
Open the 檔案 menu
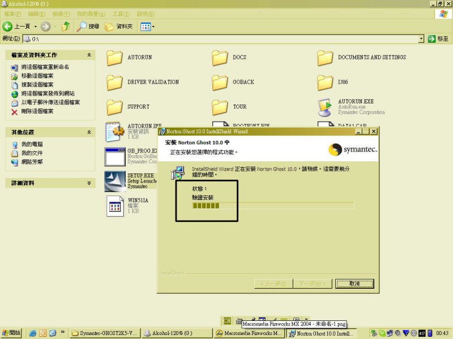pyautogui.click(x=12, y=14)
